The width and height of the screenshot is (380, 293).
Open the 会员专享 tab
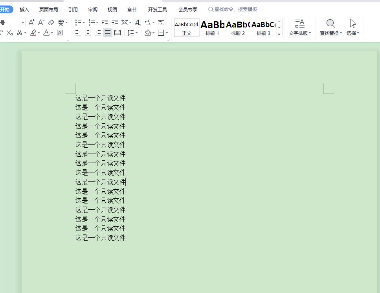(188, 10)
